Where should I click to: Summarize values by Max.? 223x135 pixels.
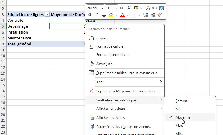pos(190,126)
